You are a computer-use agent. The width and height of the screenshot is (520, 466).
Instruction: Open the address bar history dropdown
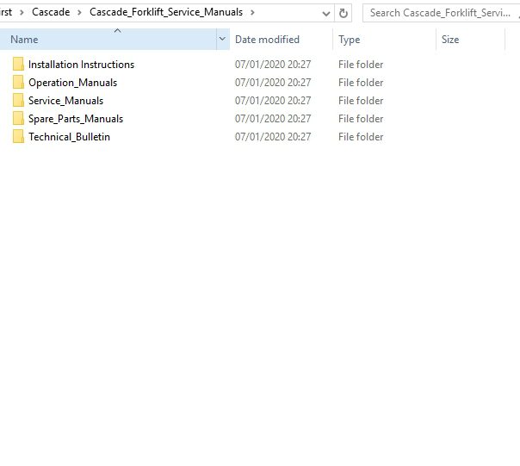click(326, 13)
